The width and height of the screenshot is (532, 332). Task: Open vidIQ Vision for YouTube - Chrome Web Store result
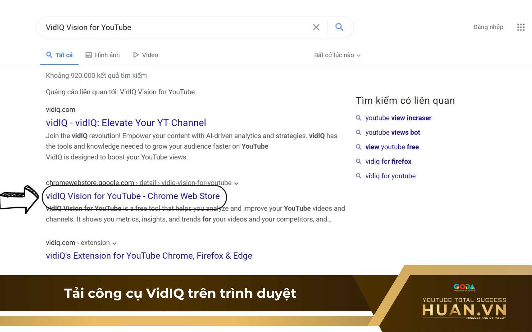[x=133, y=196]
